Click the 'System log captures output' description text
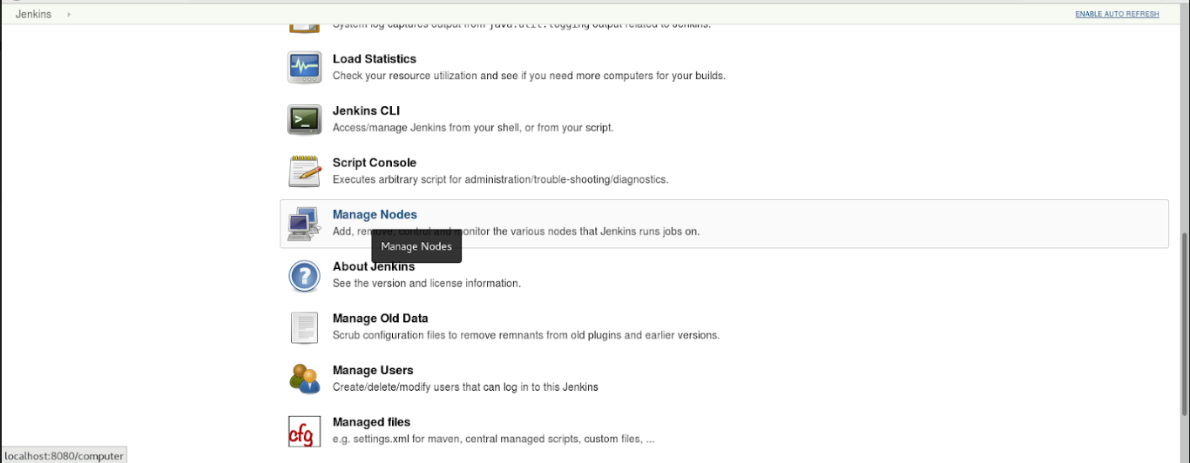The height and width of the screenshot is (463, 1190). (x=522, y=27)
